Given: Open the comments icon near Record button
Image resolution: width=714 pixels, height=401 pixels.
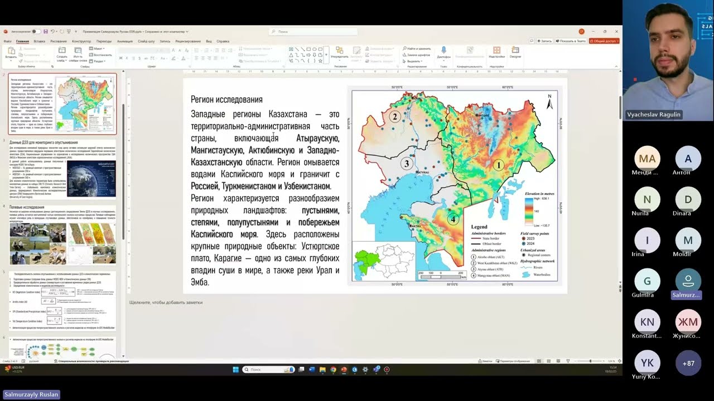Looking at the screenshot, I should point(532,41).
